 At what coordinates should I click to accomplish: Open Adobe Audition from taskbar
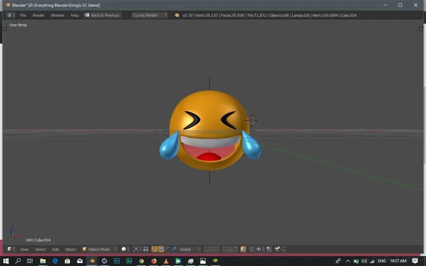pyautogui.click(x=129, y=261)
